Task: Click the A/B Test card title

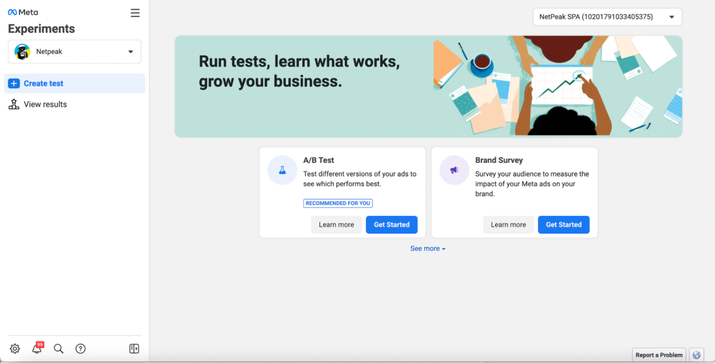Action: 319,160
